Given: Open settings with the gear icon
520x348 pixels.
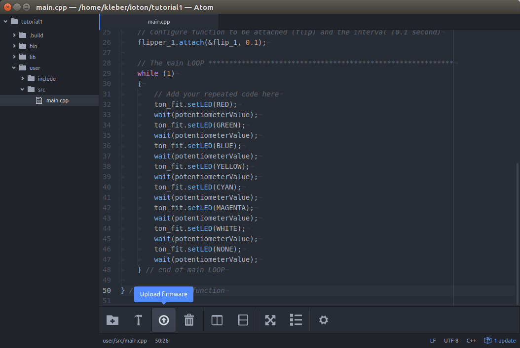Looking at the screenshot, I should pos(323,320).
